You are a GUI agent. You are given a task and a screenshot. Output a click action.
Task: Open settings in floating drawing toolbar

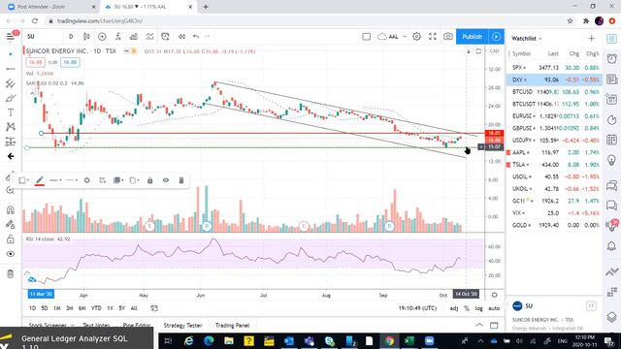[x=86, y=180]
